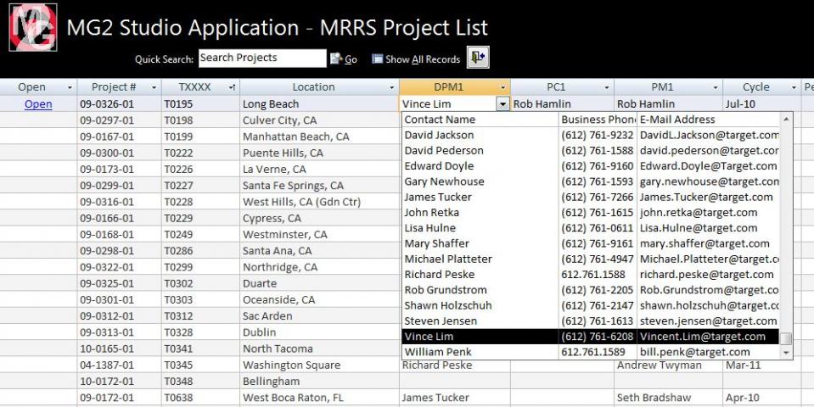Pick Rob Grundstrom in the dropdown
This screenshot has width=814, height=407.
point(591,290)
